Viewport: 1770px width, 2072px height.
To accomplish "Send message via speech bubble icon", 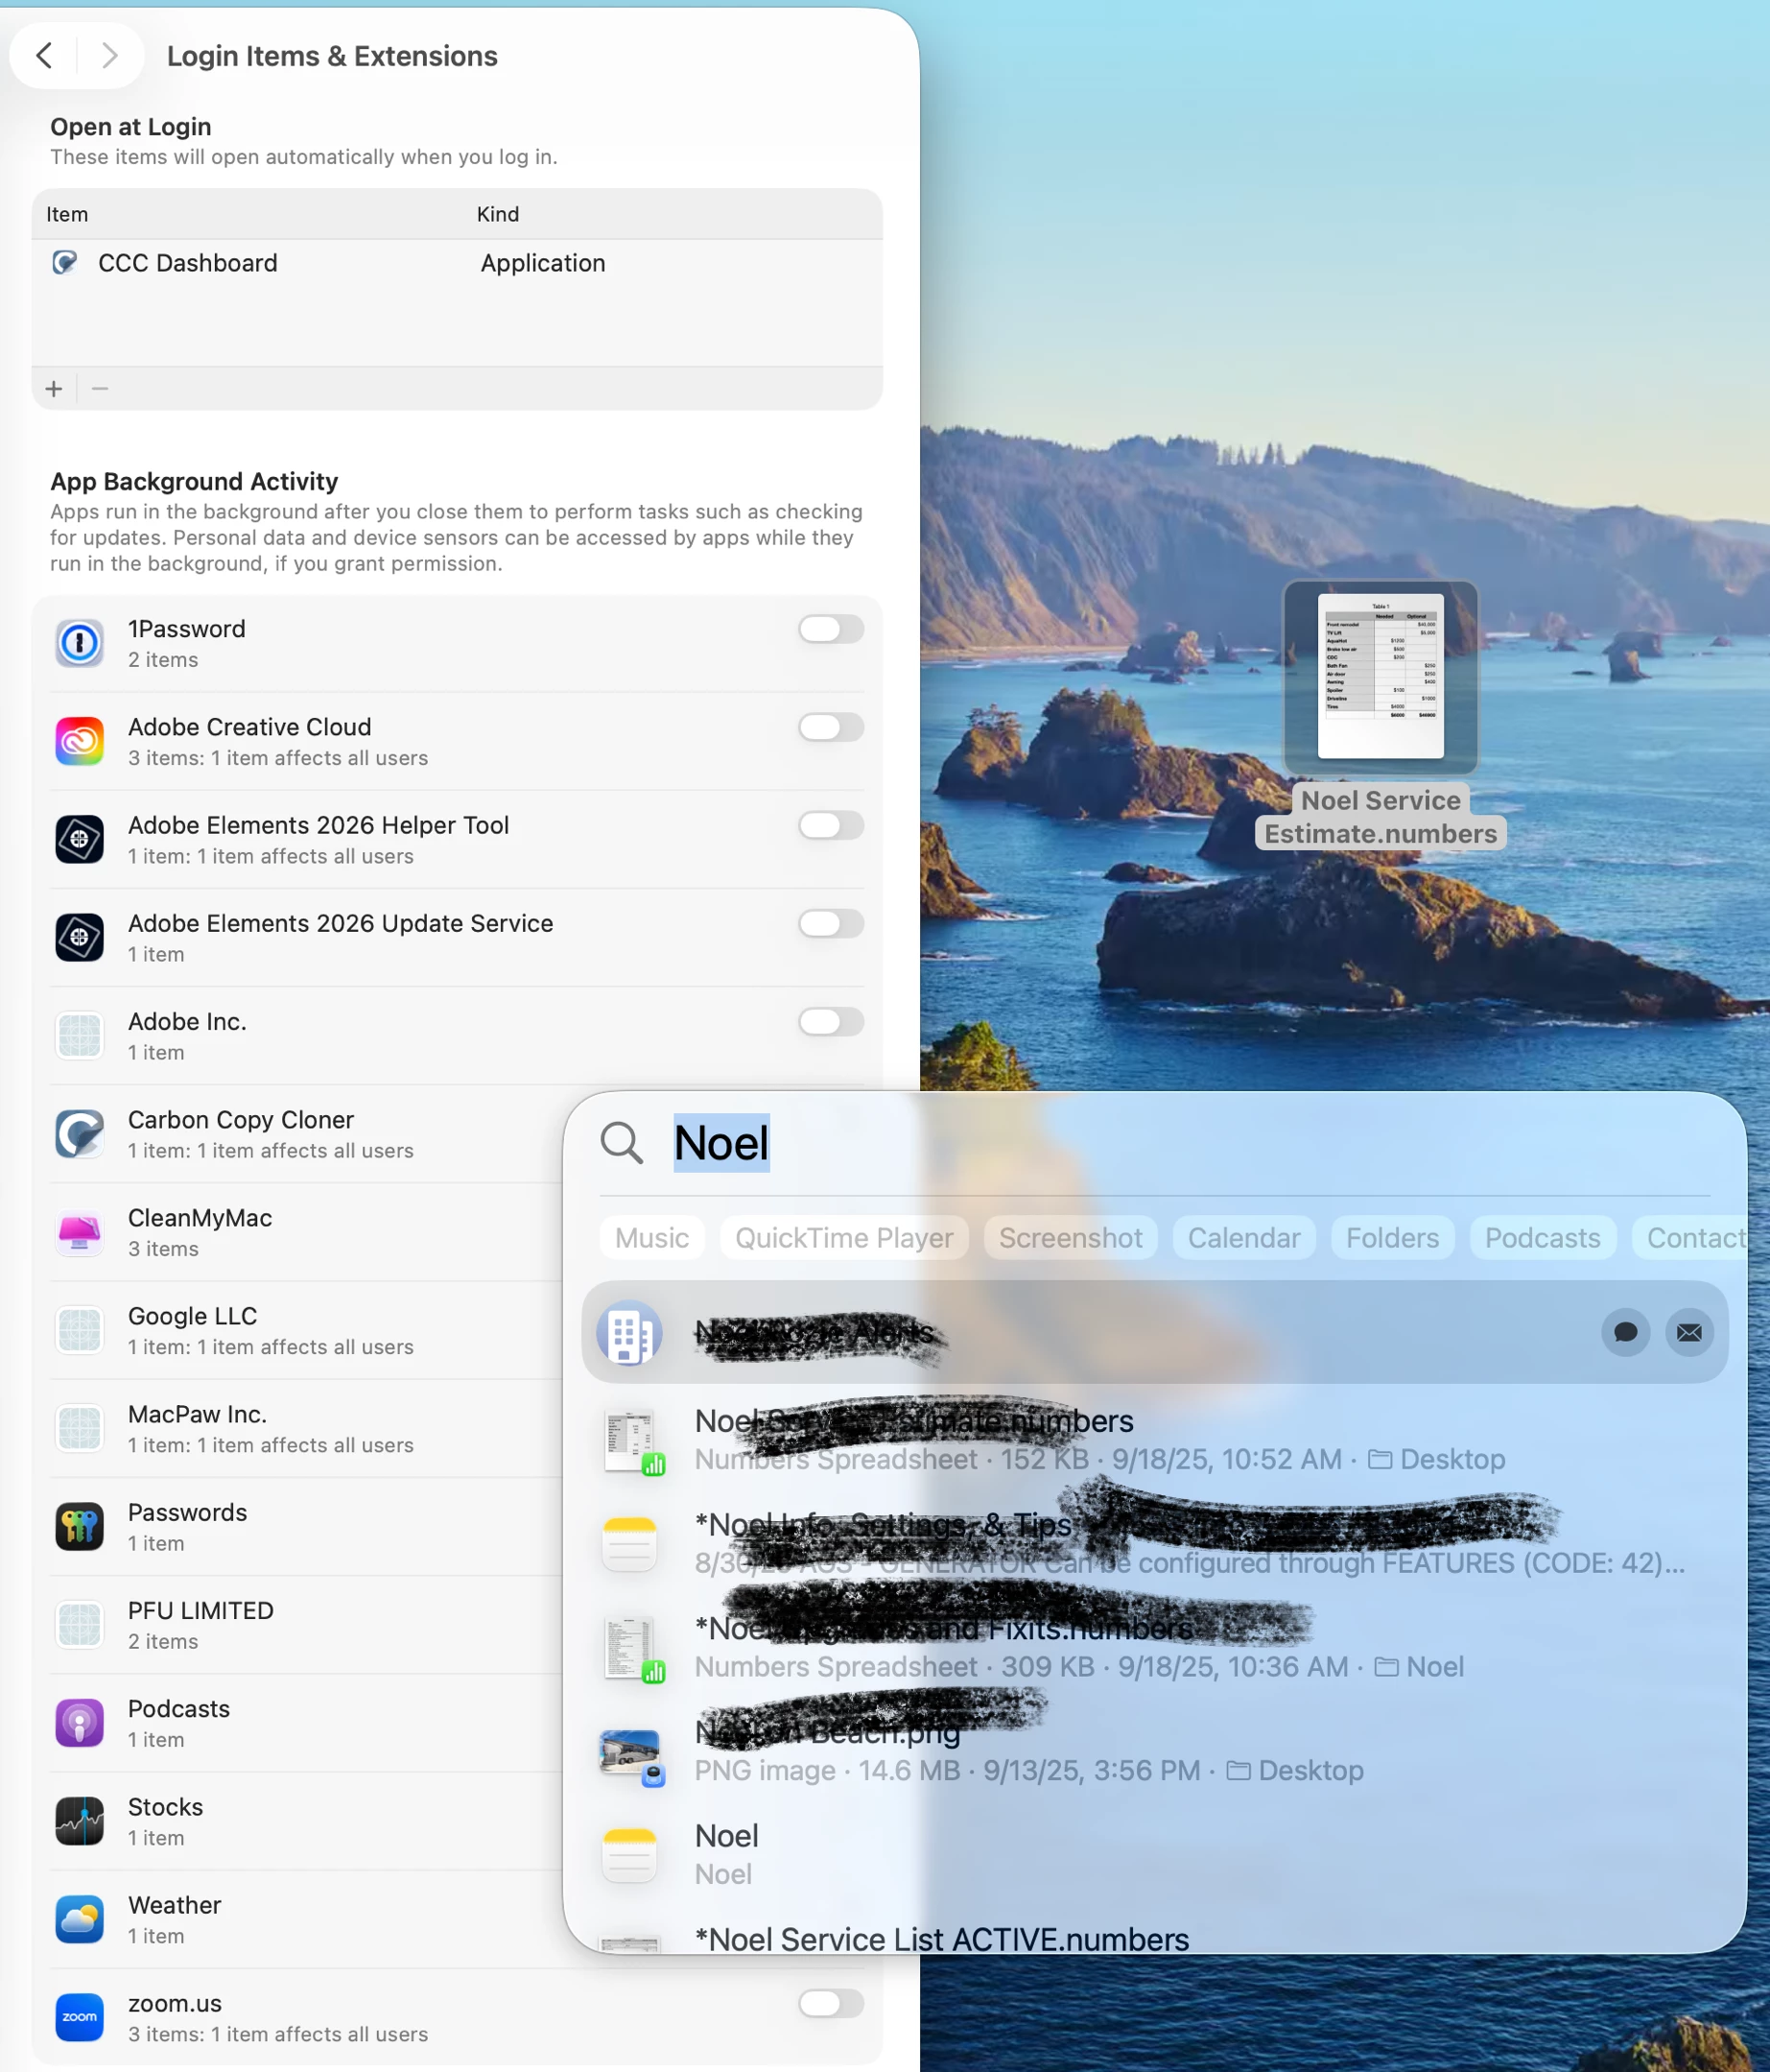I will tap(1625, 1332).
